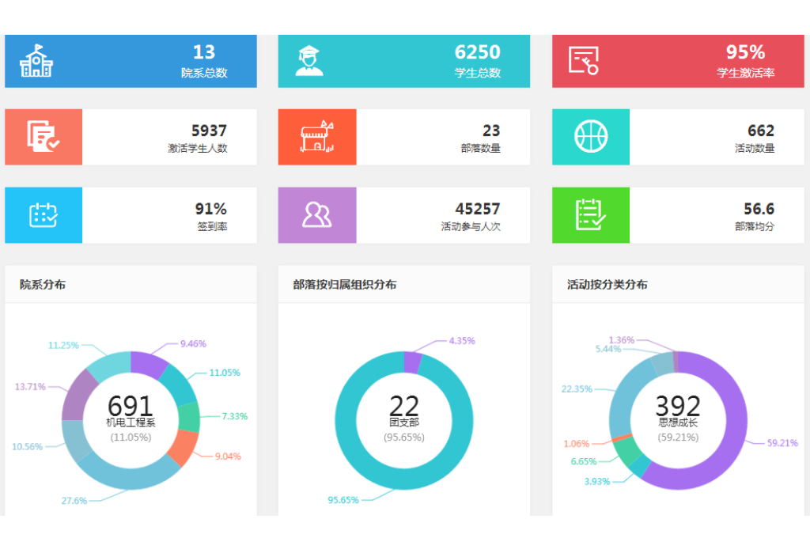The width and height of the screenshot is (810, 538).
Task: Click the key certificate icon for 学生激活率
Action: [x=584, y=60]
